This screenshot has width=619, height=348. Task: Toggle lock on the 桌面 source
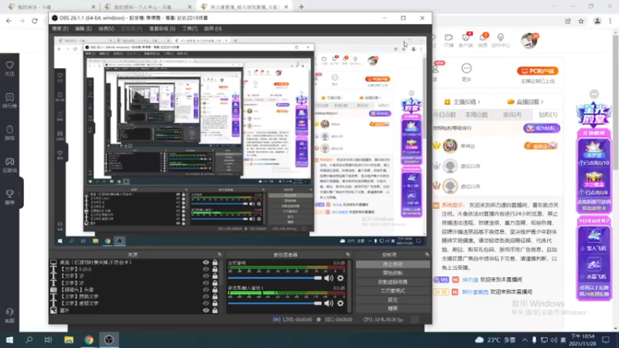click(x=215, y=262)
